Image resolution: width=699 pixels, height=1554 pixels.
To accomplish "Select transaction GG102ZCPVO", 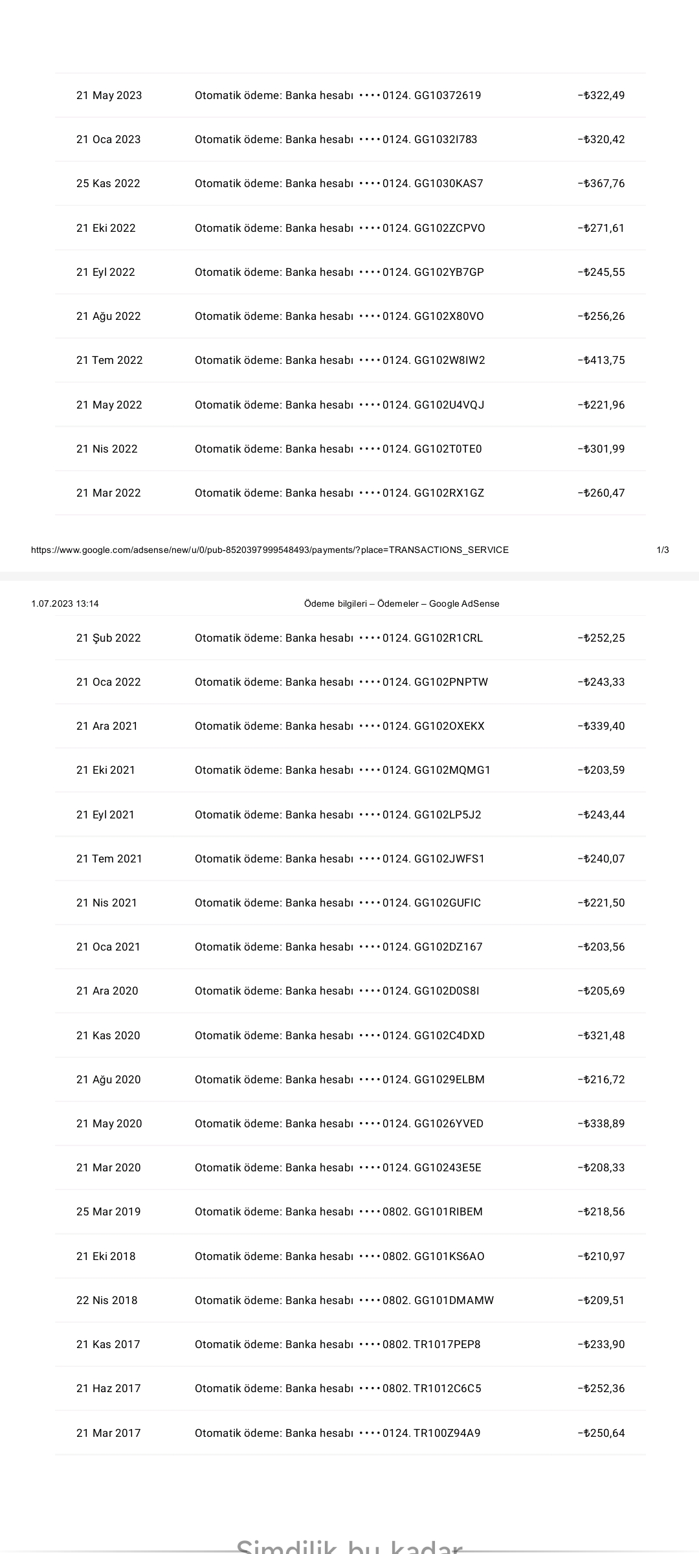I will pyautogui.click(x=449, y=228).
